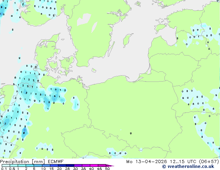
Task: Click the '40' legend scale label
Action: pyautogui.click(x=91, y=169)
